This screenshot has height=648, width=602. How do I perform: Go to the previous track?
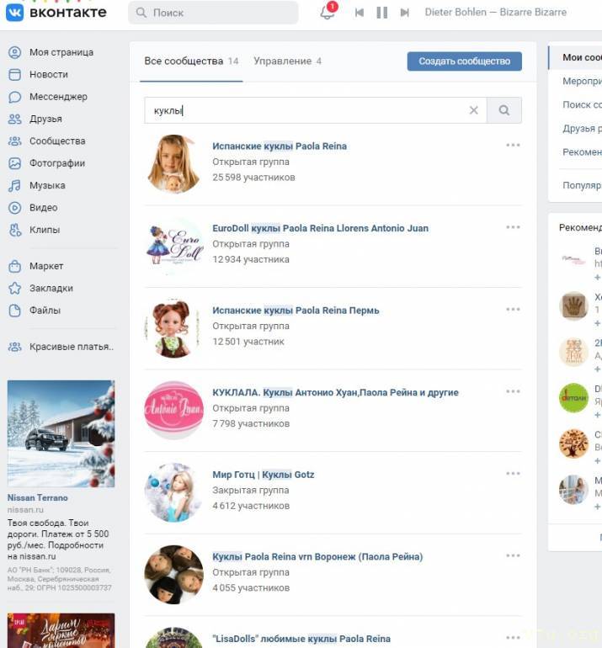tap(360, 13)
